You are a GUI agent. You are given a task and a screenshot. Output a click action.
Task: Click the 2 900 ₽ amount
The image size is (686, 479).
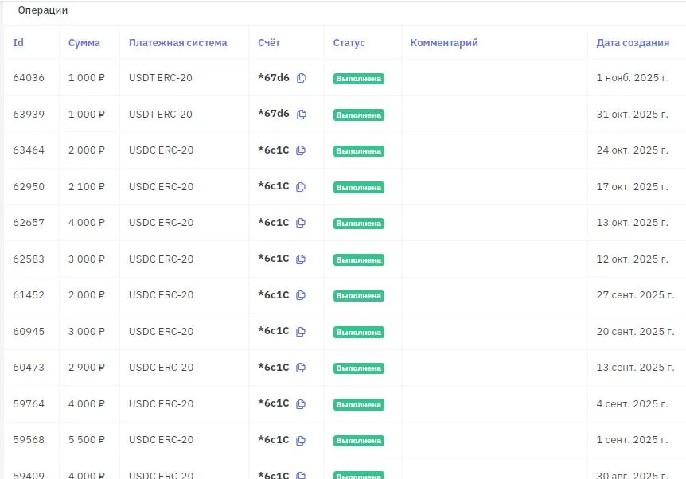click(87, 368)
